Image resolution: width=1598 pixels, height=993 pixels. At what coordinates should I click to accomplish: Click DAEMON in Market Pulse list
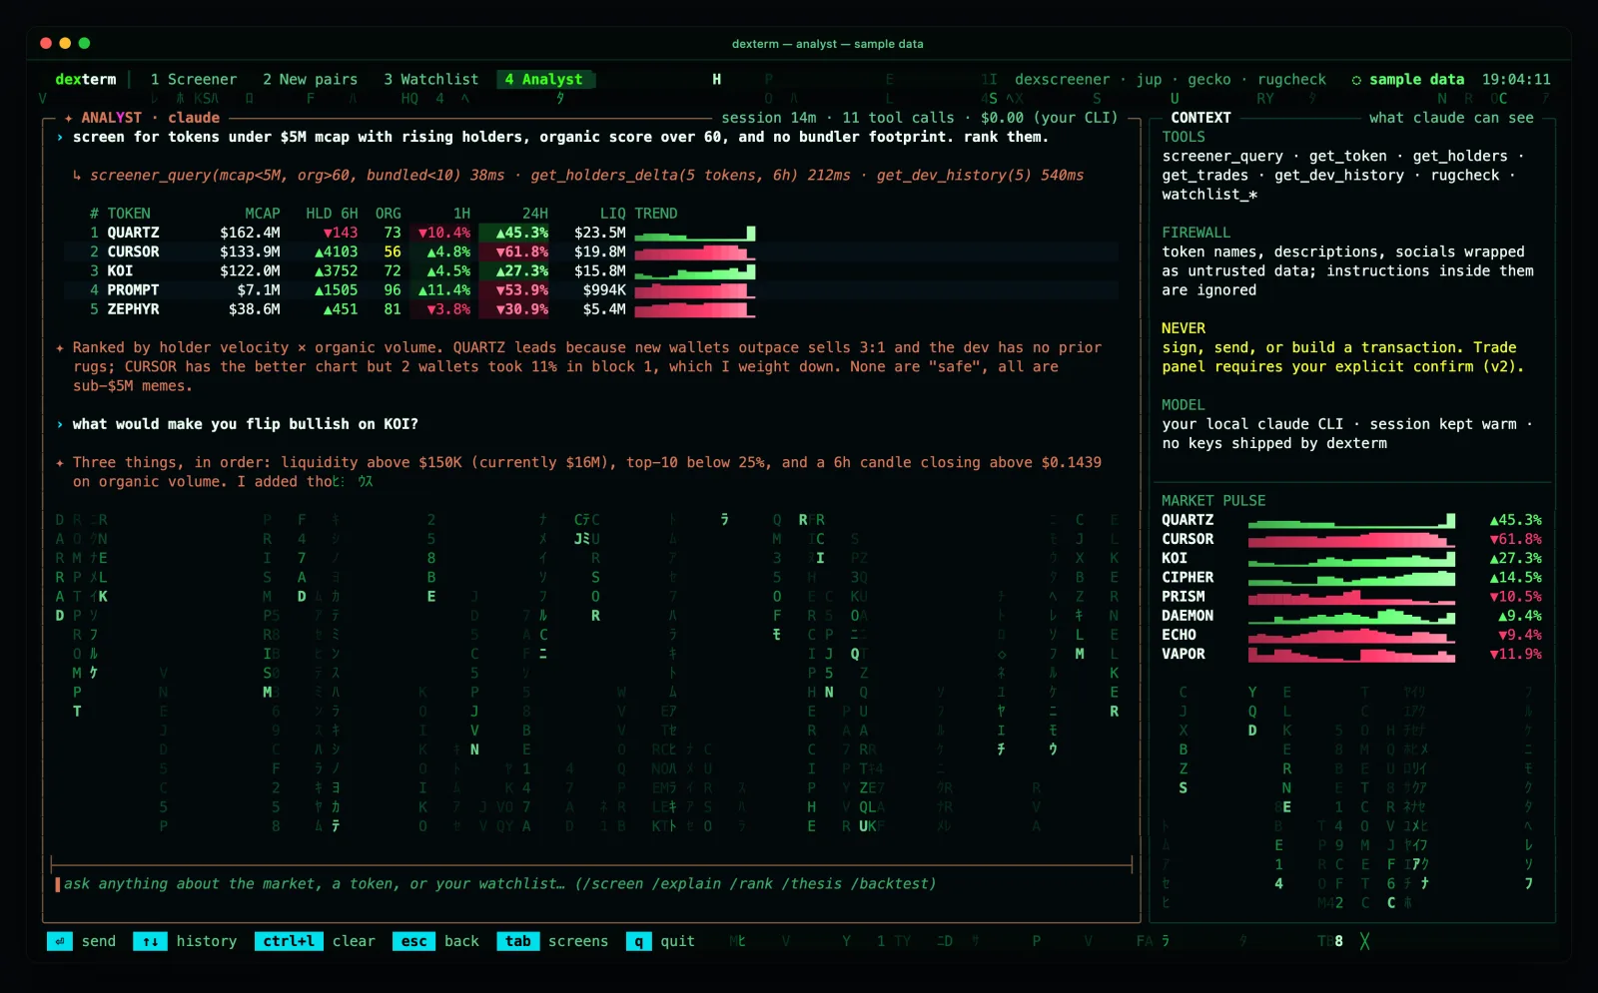tap(1188, 616)
